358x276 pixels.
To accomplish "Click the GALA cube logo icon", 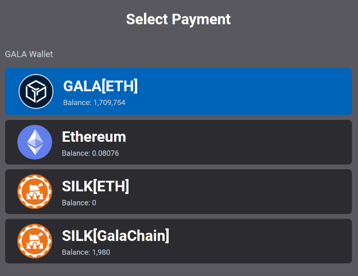I will click(x=36, y=91).
